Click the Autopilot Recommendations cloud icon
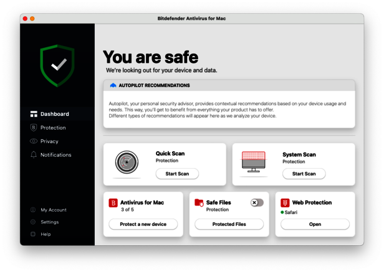Image resolution: width=384 pixels, height=272 pixels. click(113, 85)
